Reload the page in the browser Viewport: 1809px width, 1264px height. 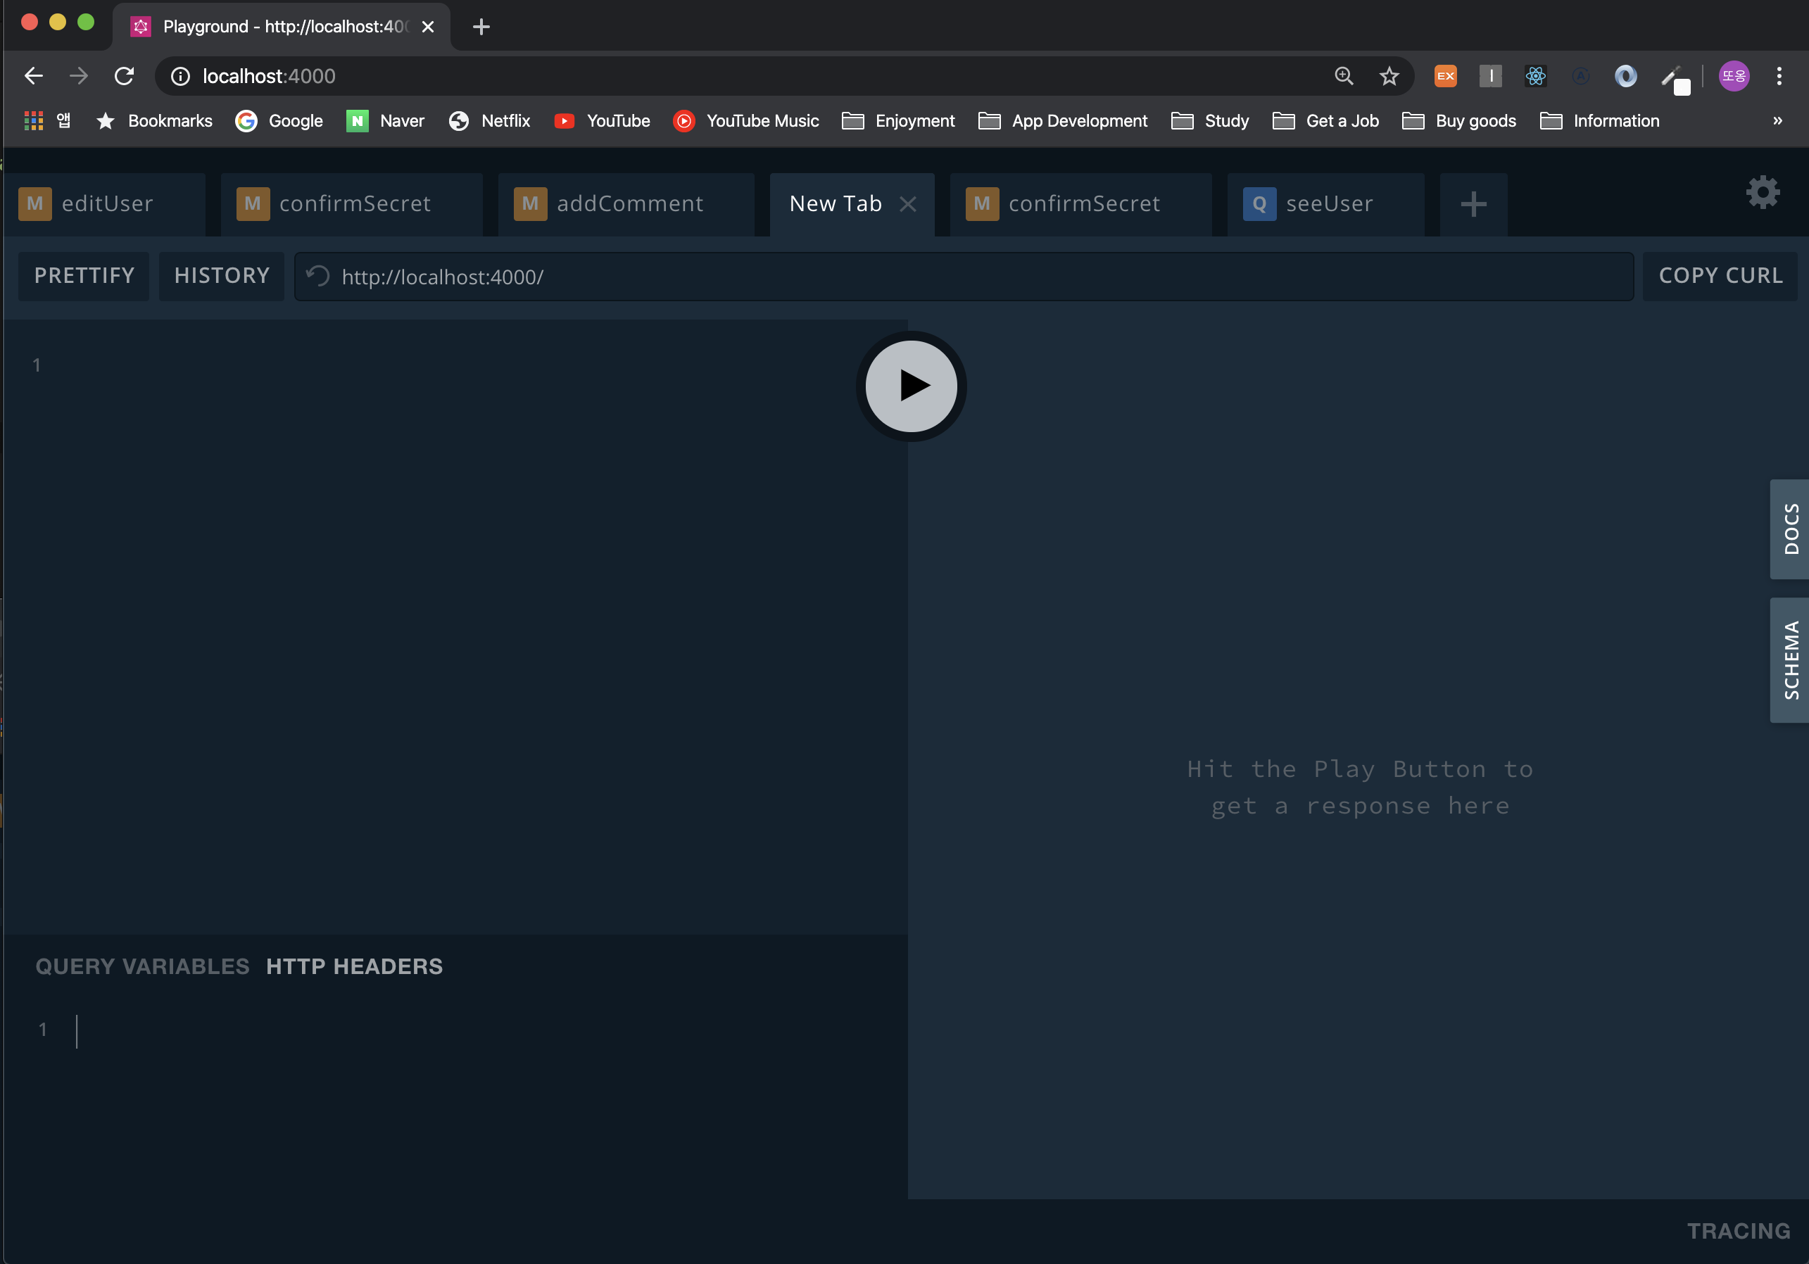124,75
